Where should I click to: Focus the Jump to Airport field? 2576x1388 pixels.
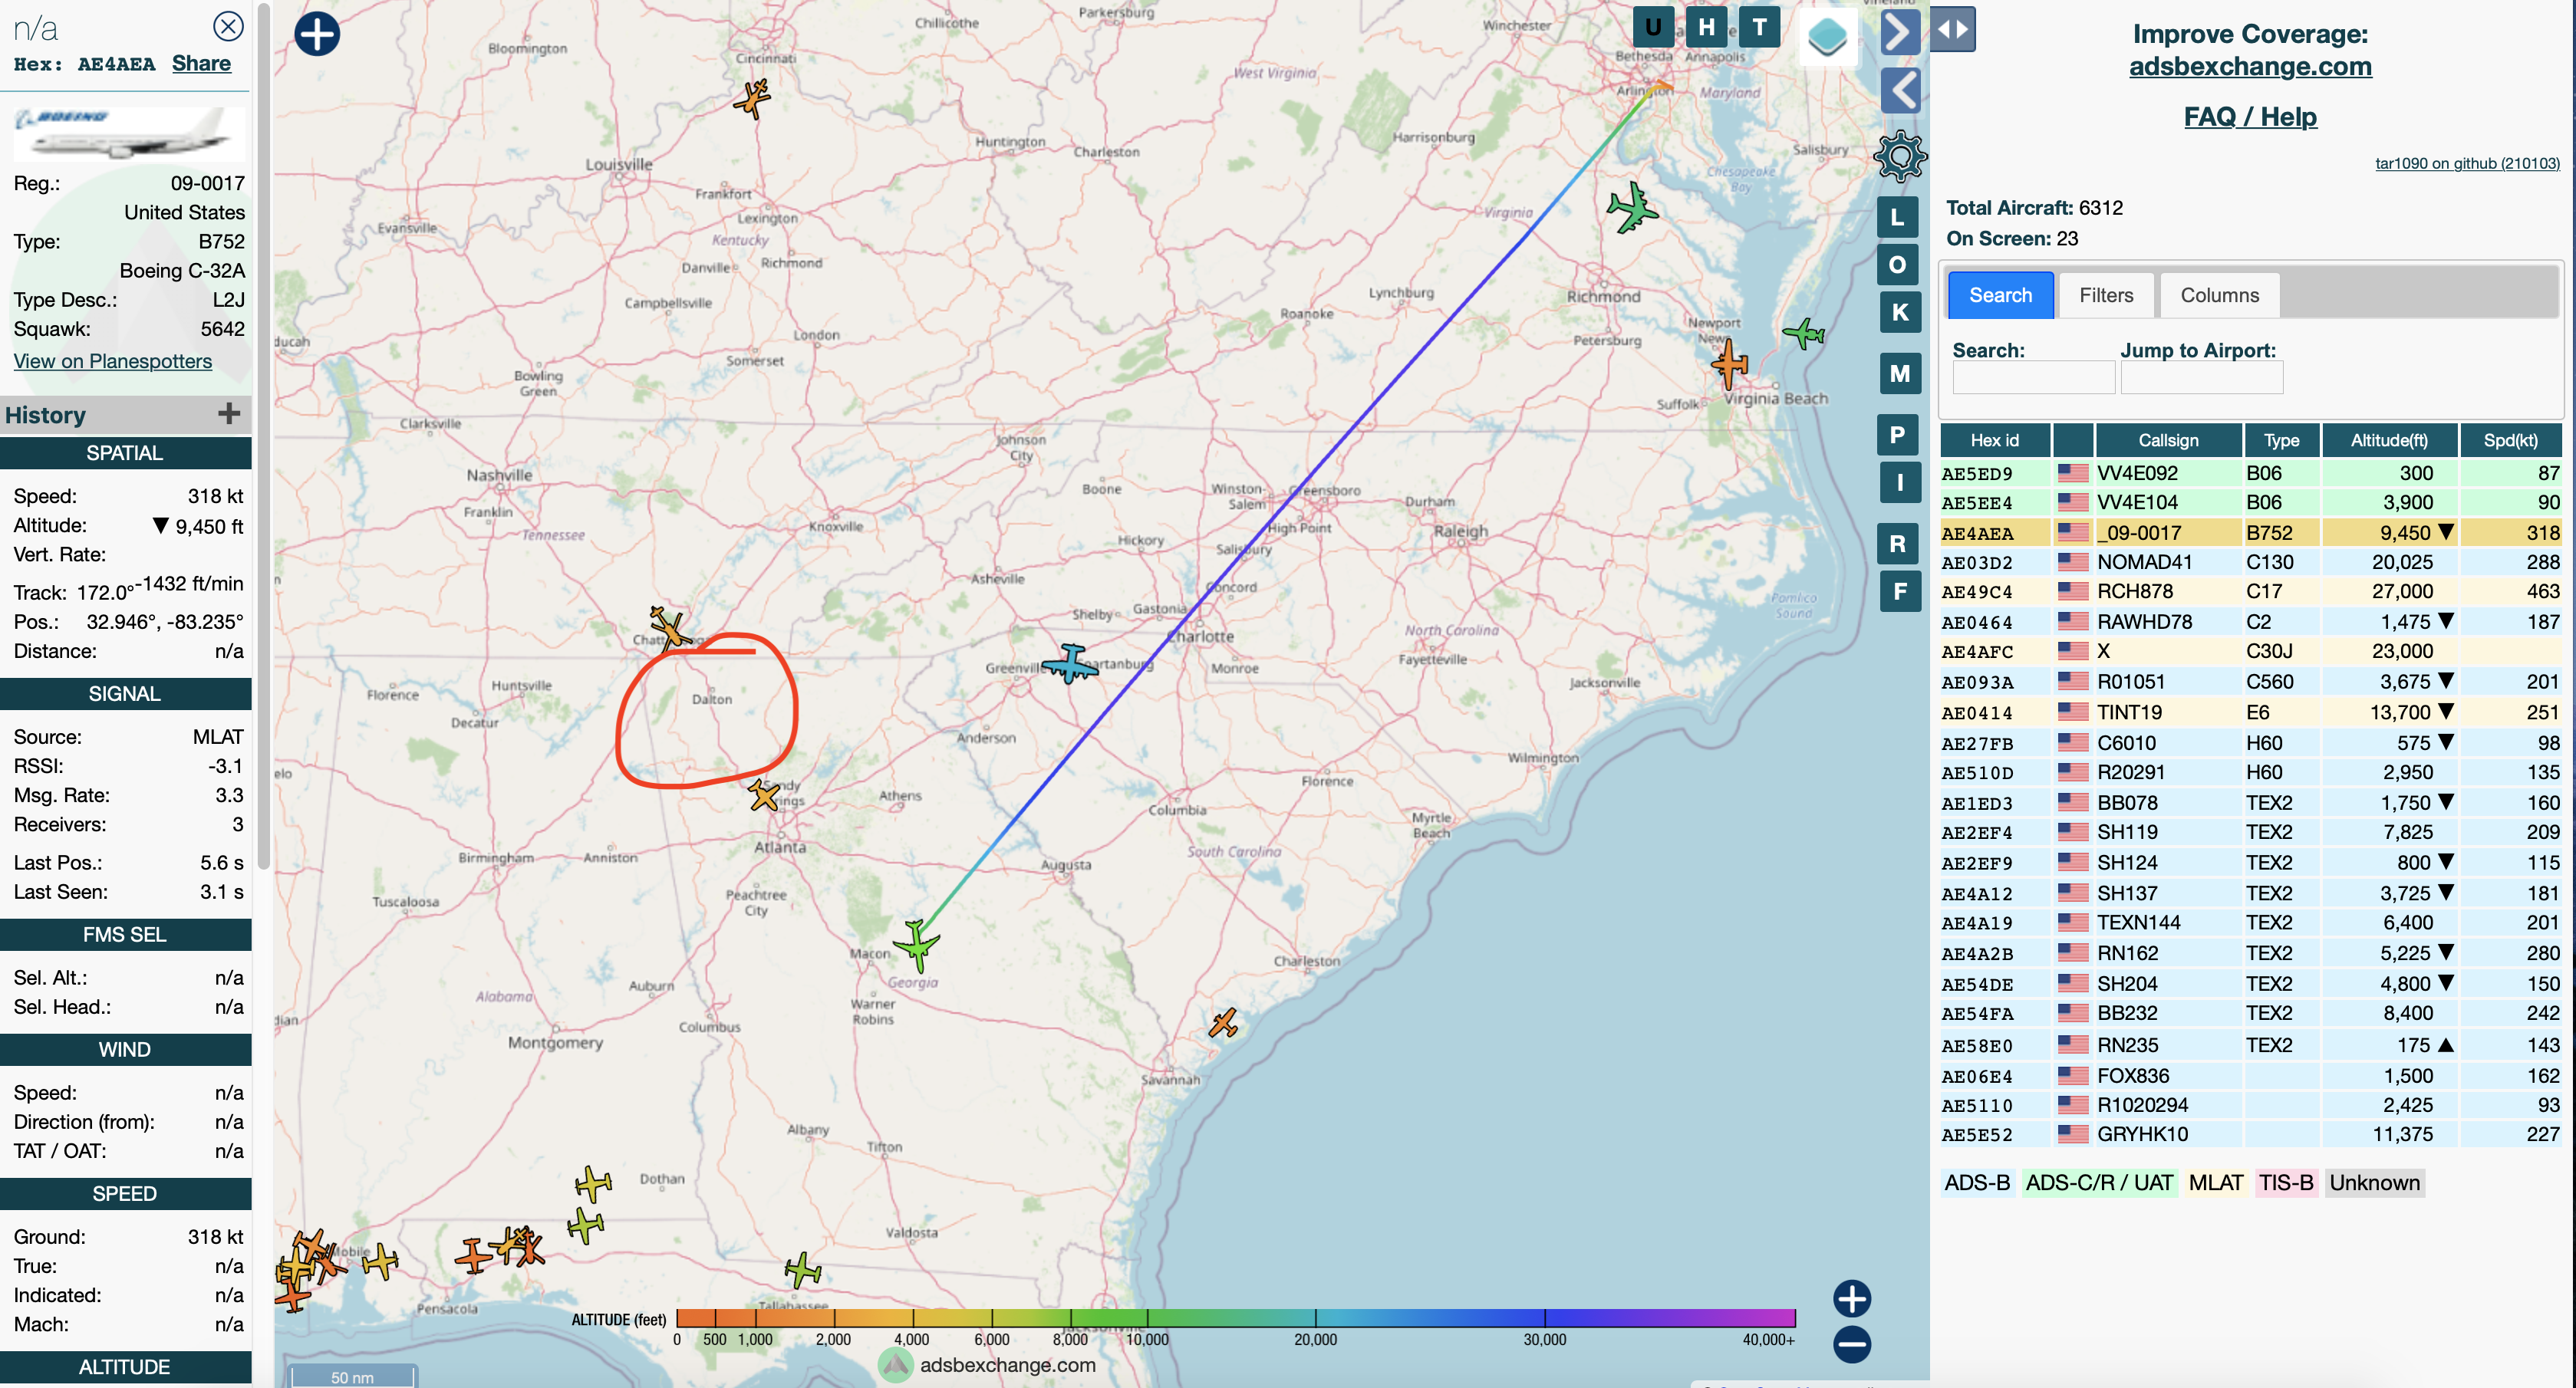click(x=2201, y=377)
